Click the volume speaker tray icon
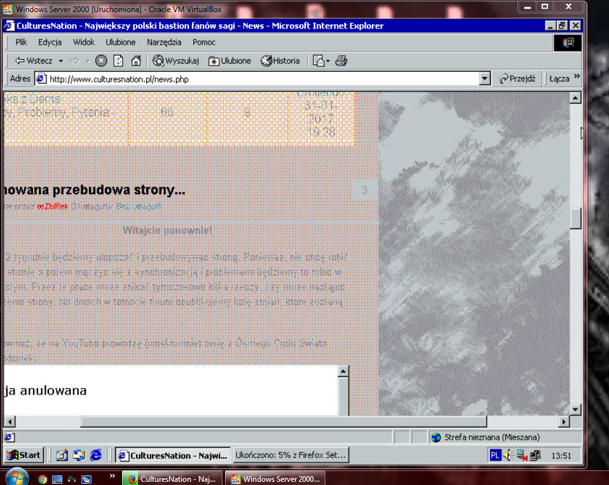Image resolution: width=609 pixels, height=485 pixels. 508,455
